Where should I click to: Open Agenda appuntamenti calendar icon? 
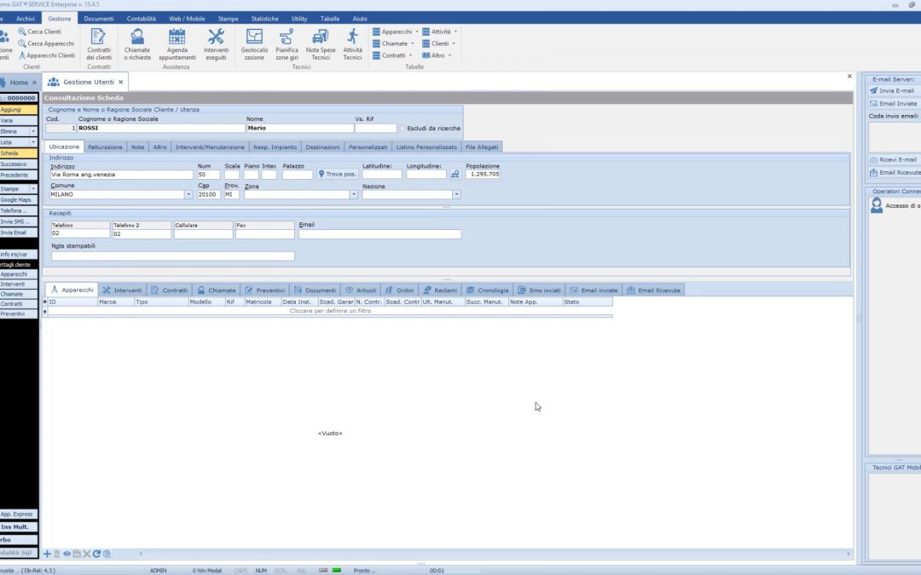177,44
